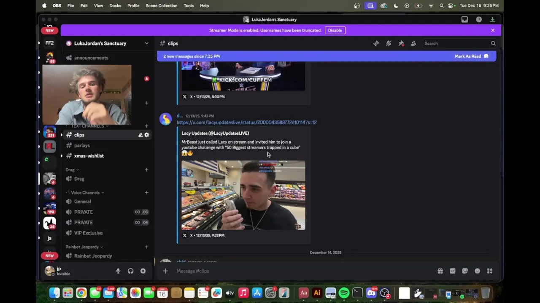The image size is (540, 303).
Task: Open the File menu
Action: 71,5
